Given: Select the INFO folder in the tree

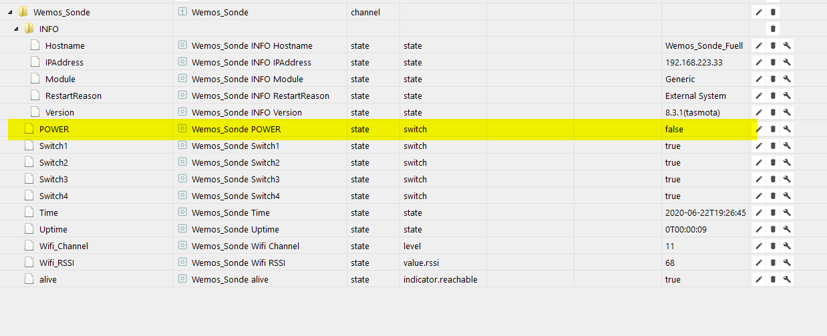Looking at the screenshot, I should (49, 29).
